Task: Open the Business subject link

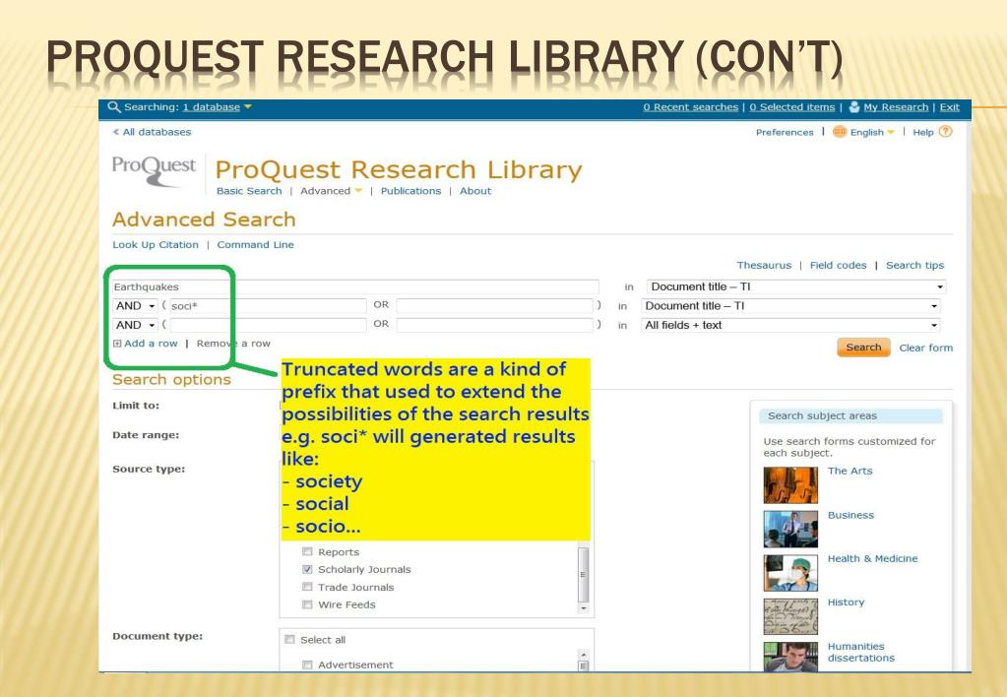Action: point(850,515)
